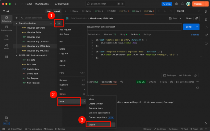Collapse the Data Visualization collection
This screenshot has height=131, width=210.
(16, 23)
